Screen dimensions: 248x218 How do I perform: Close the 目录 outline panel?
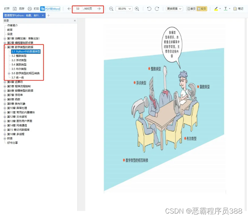point(75,20)
